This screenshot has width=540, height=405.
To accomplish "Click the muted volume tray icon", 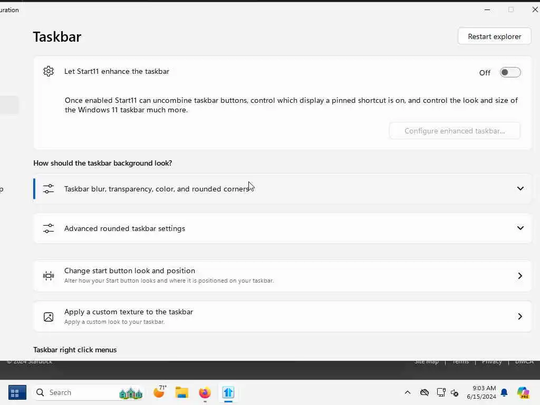I will 455,392.
